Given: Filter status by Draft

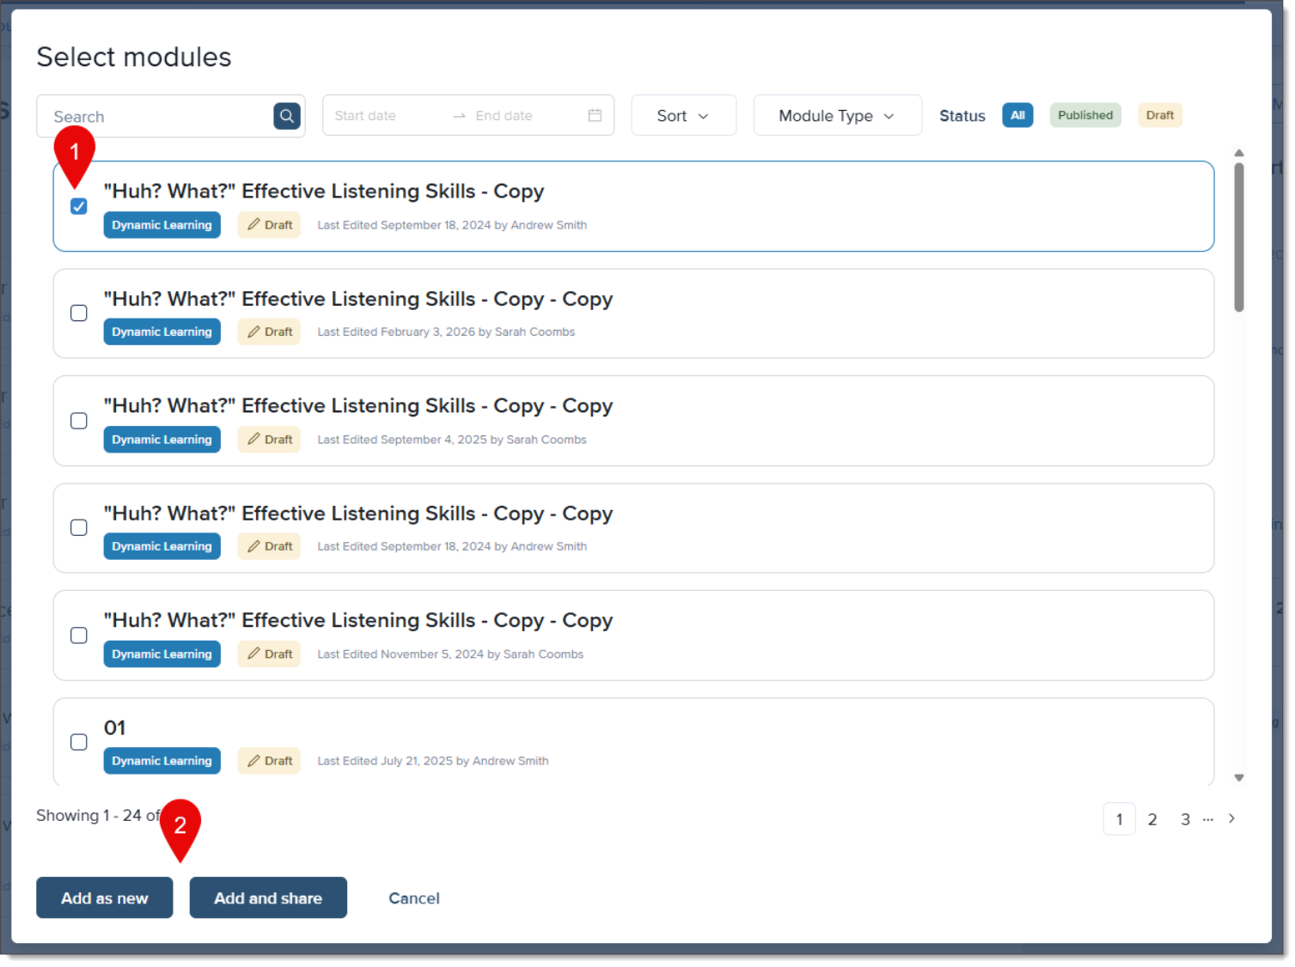Looking at the screenshot, I should pos(1159,115).
